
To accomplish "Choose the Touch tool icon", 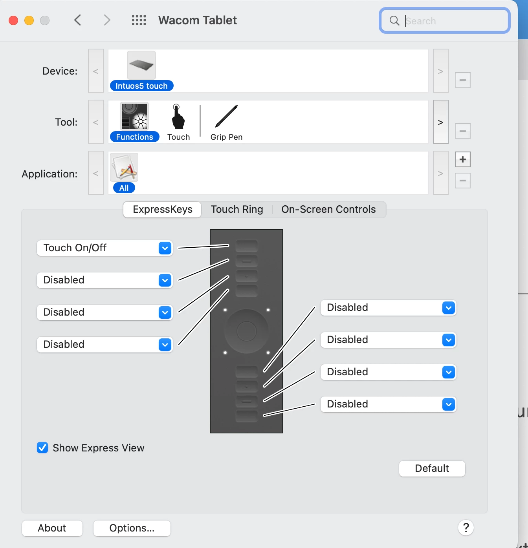I will point(178,117).
